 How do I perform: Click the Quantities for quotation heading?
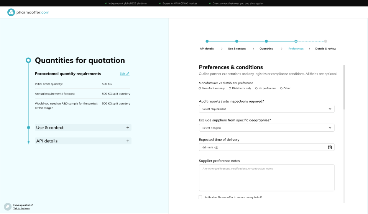pos(80,60)
